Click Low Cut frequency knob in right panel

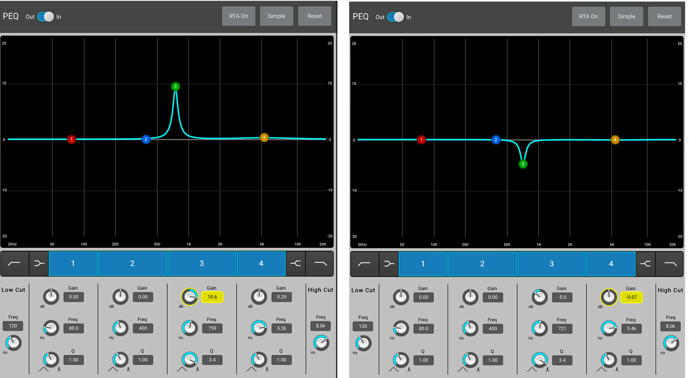[x=363, y=343]
